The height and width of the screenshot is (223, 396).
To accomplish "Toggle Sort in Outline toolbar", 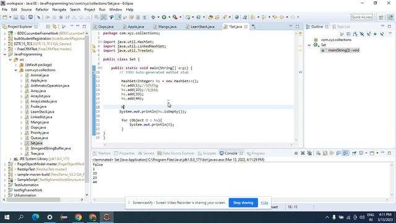I will click(x=355, y=34).
